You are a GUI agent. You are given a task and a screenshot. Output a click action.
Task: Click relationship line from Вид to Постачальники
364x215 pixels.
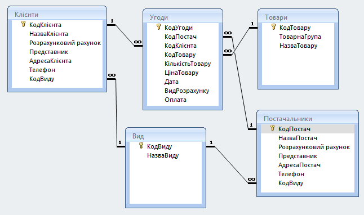pyautogui.click(x=231, y=165)
